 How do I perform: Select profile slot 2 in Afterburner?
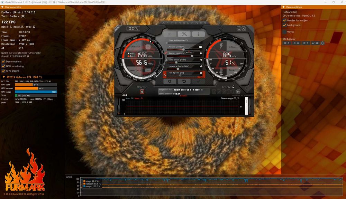click(219, 92)
